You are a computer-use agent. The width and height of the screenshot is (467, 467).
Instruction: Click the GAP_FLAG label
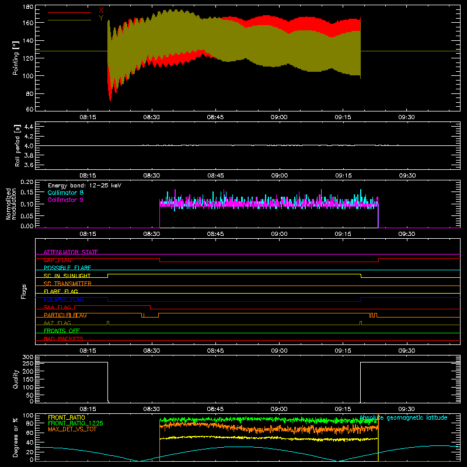tap(57, 260)
